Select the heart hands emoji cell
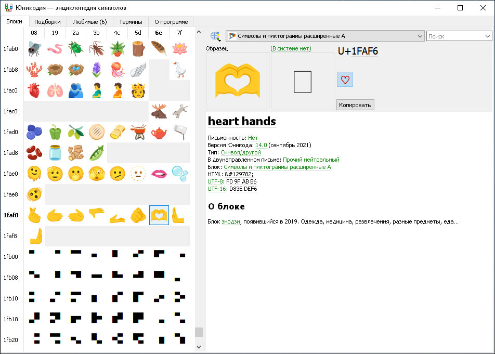Viewport: 495px width, 354px height. 159,215
